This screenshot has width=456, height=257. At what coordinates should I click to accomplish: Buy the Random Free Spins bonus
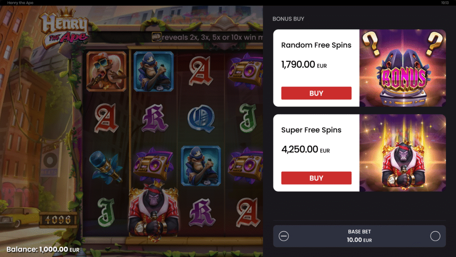(316, 93)
